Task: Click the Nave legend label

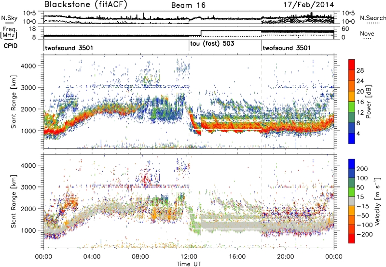Action: pyautogui.click(x=367, y=34)
